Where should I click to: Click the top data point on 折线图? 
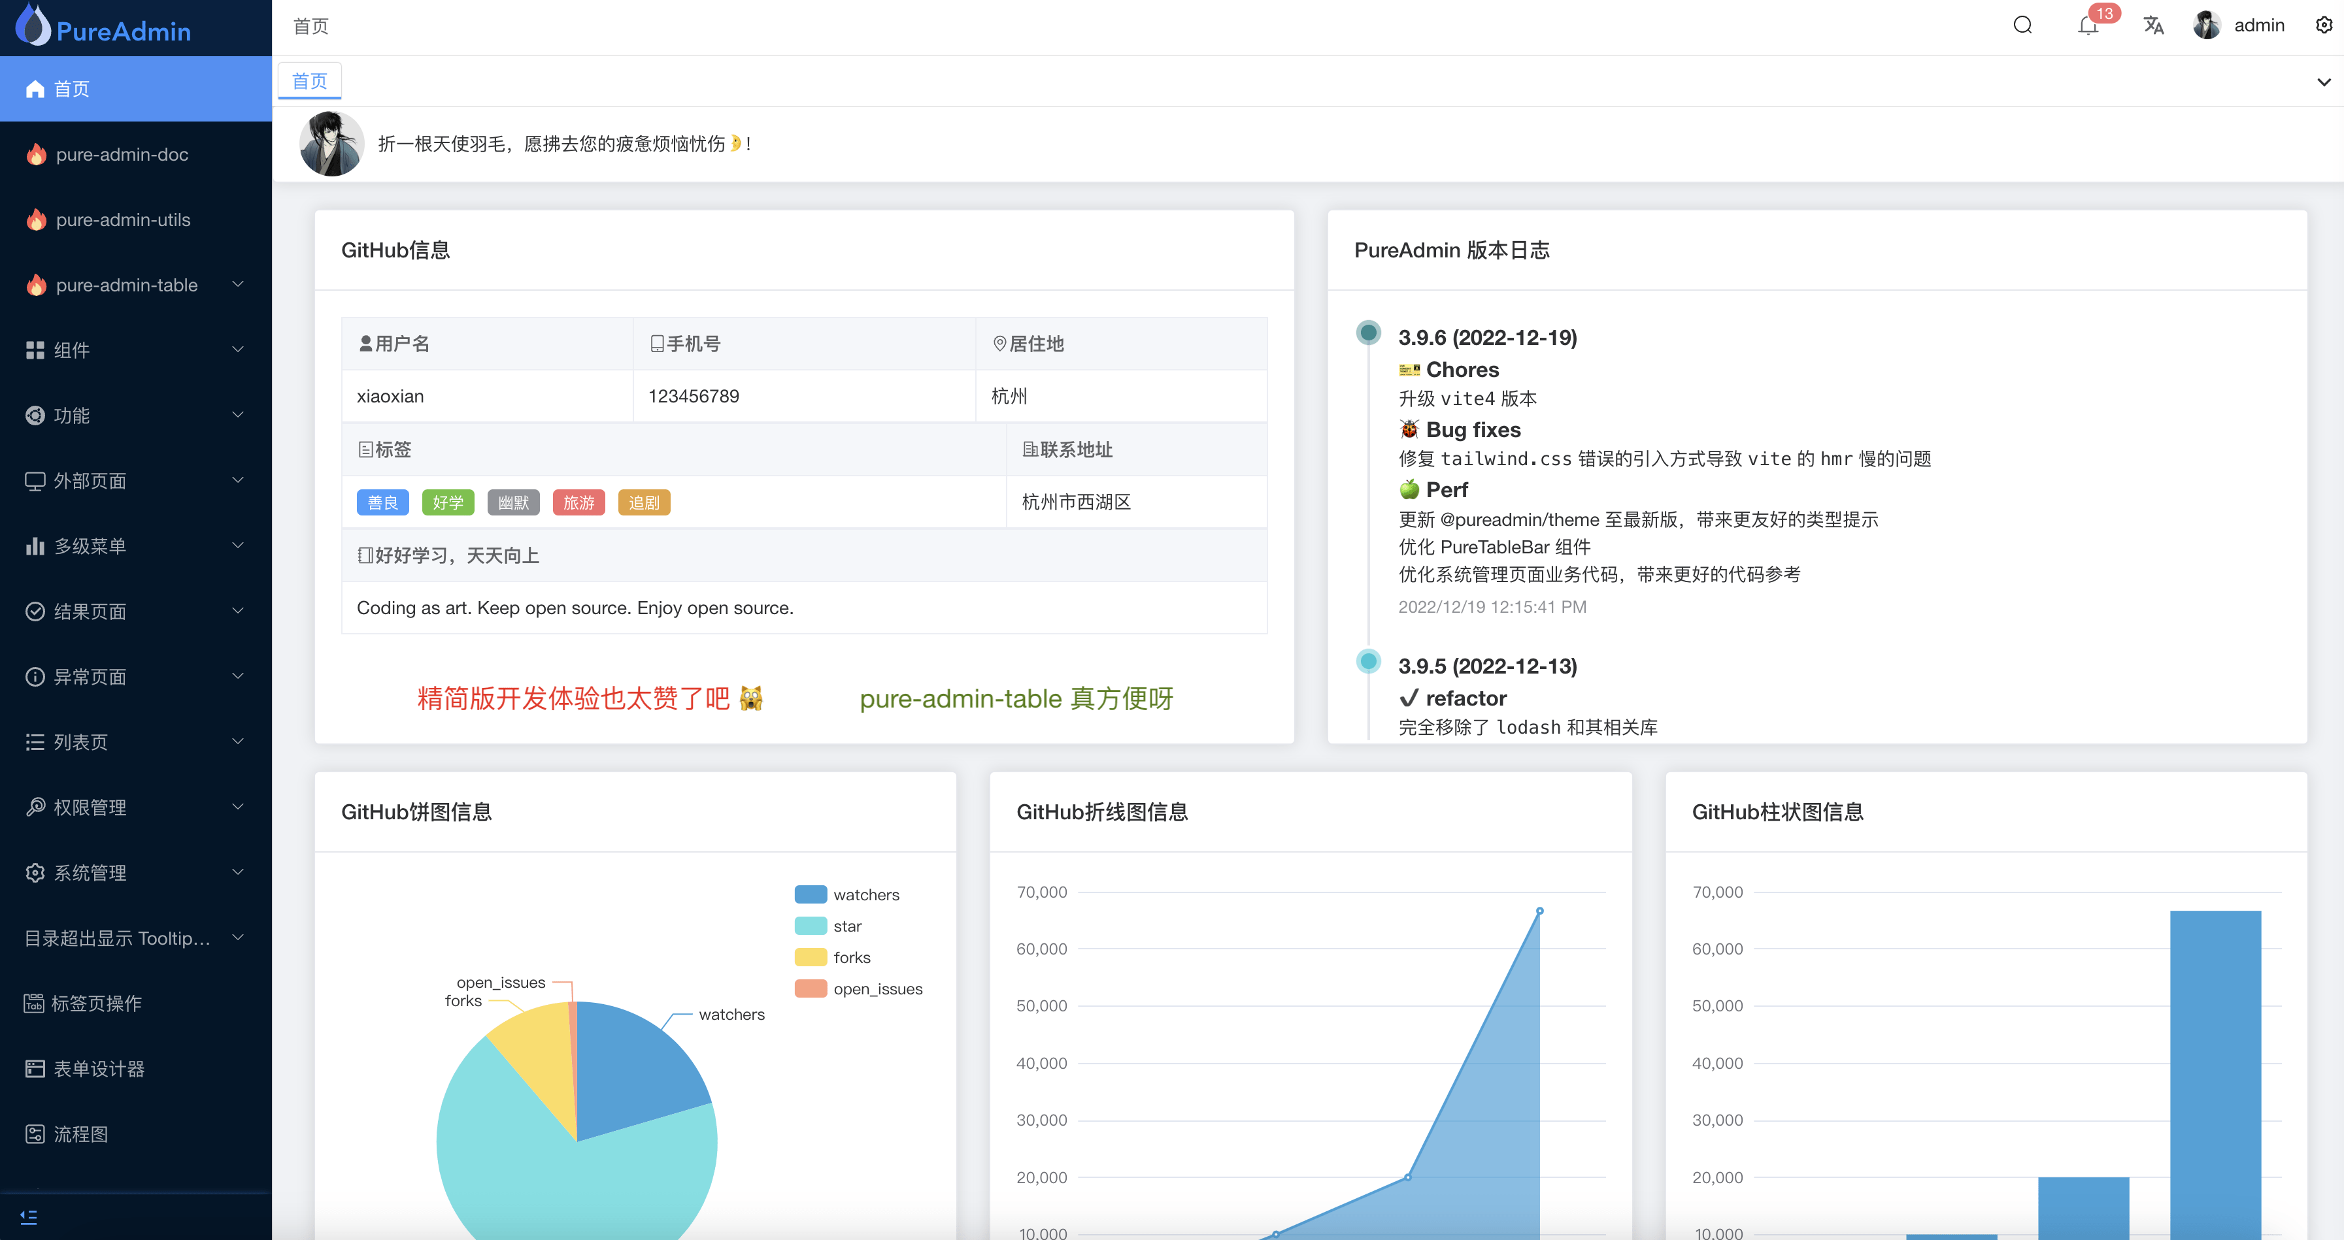point(1539,911)
